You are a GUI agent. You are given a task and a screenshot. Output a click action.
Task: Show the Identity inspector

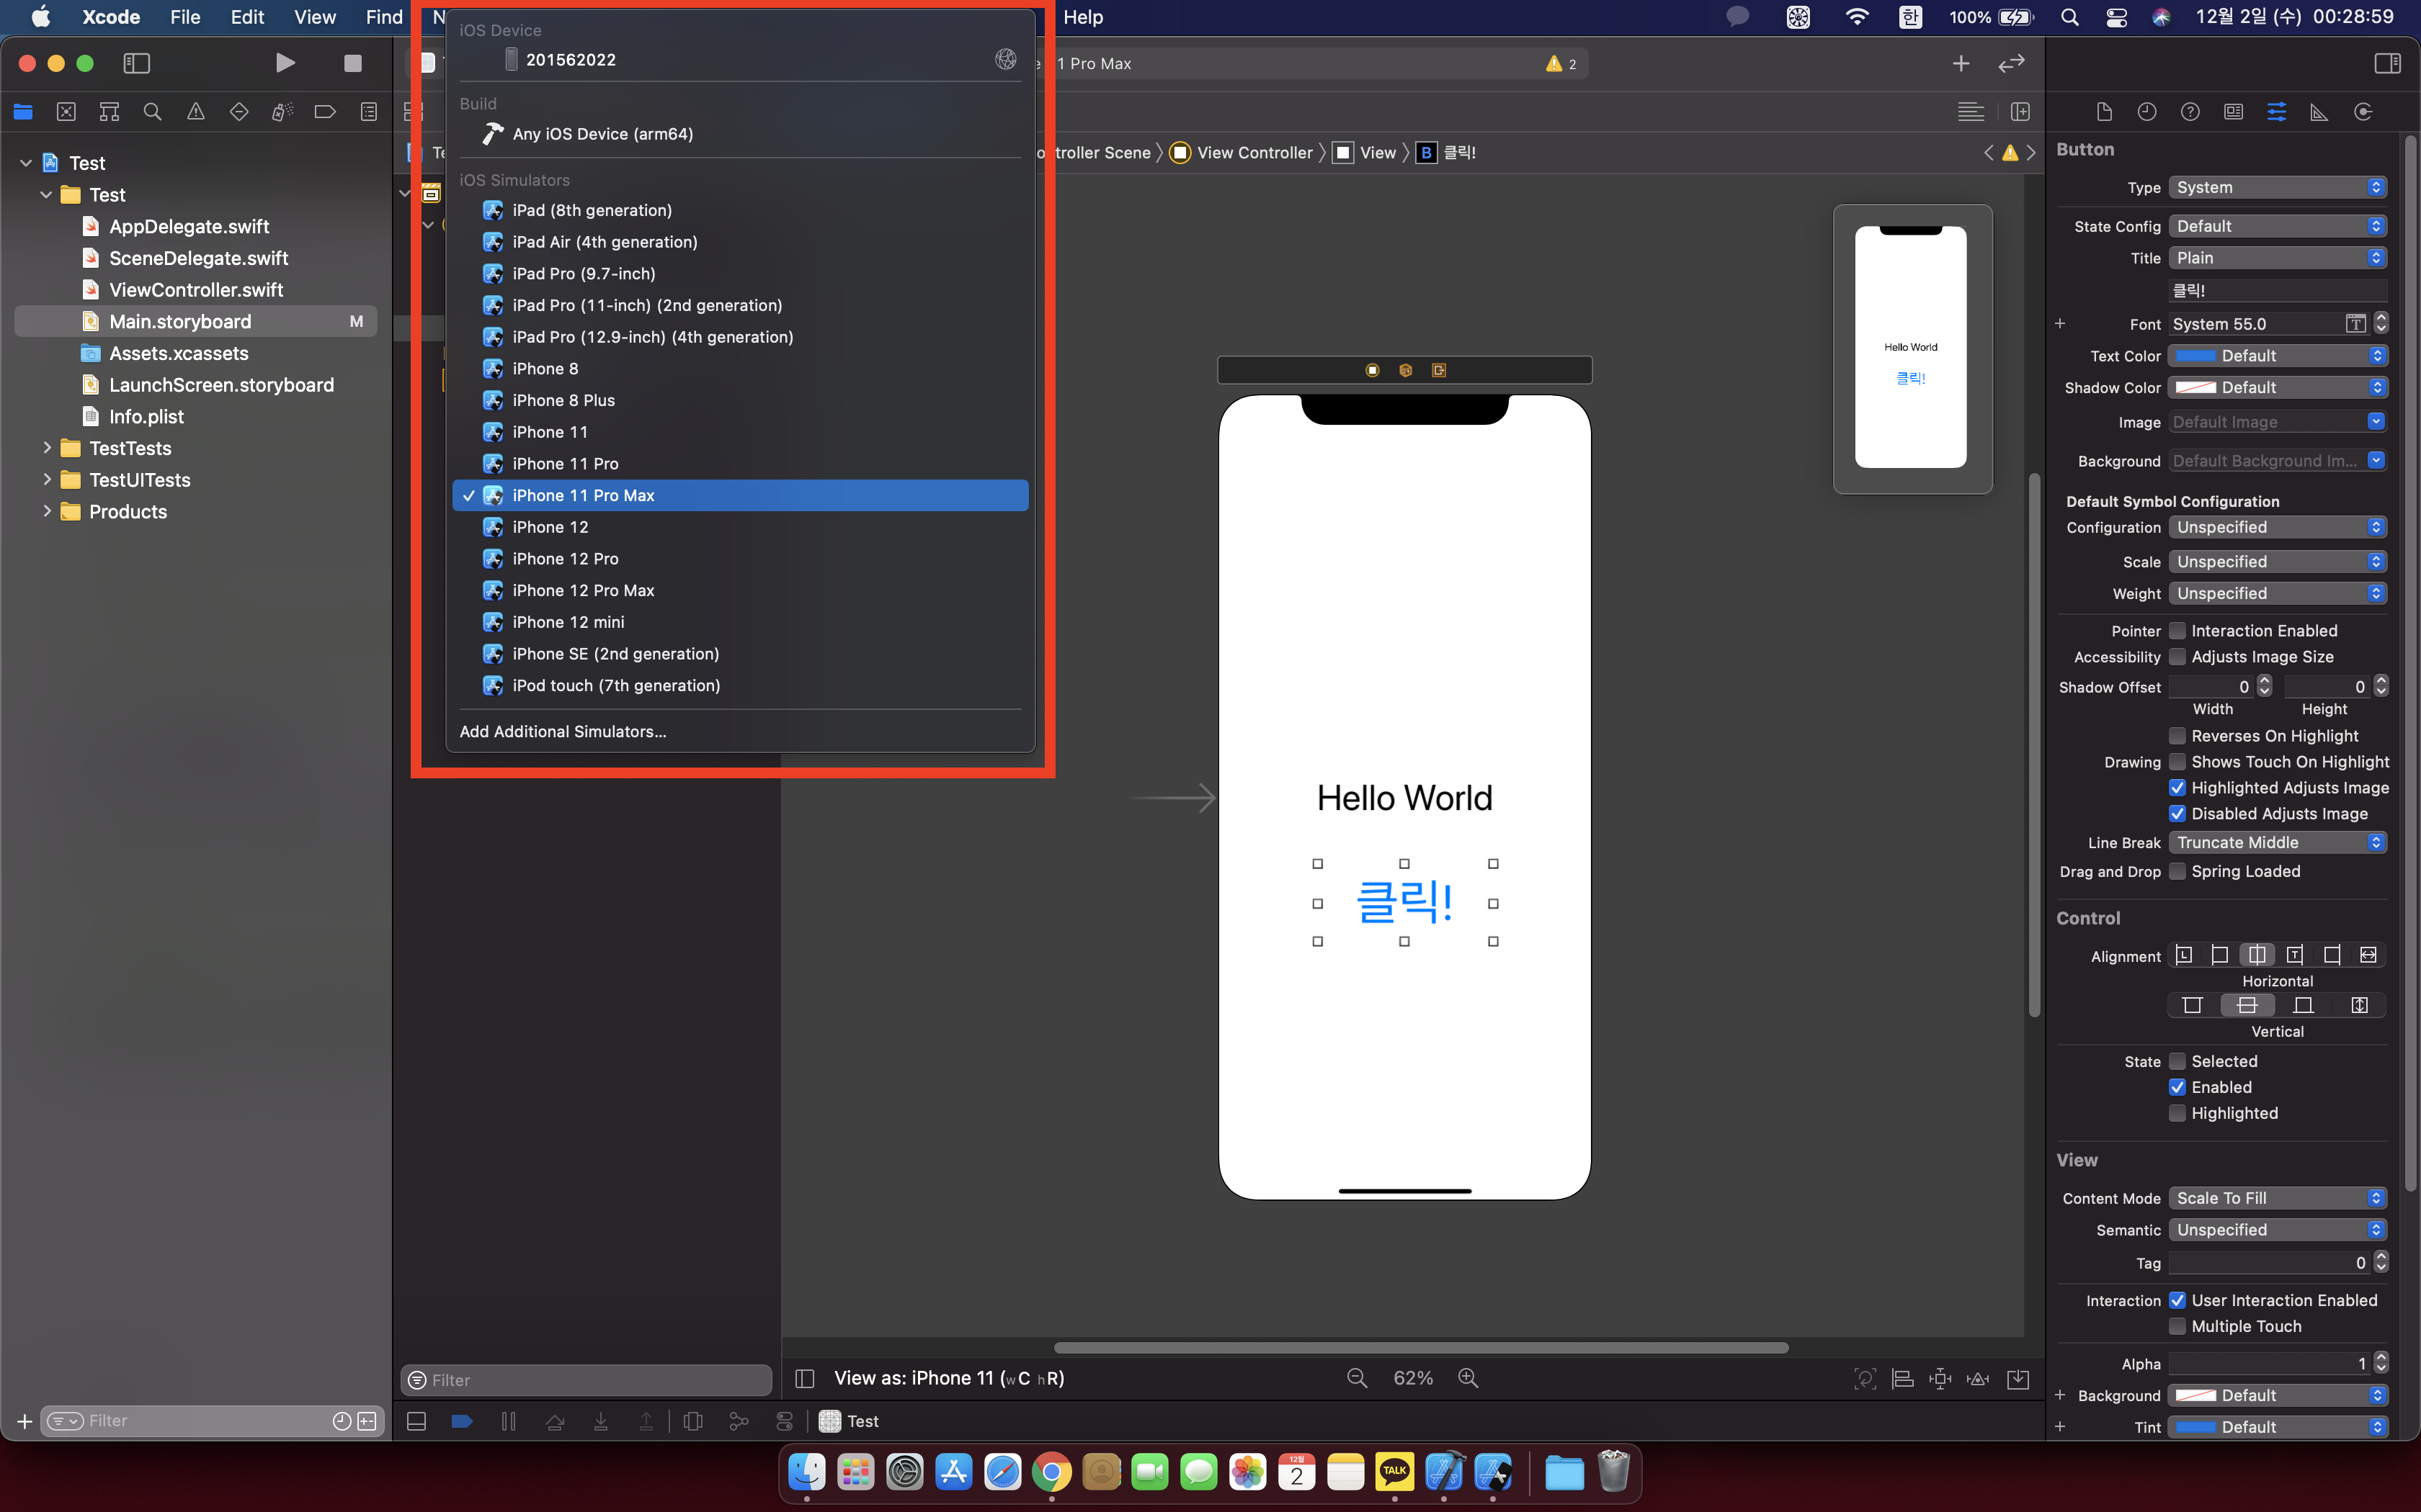click(x=2233, y=112)
